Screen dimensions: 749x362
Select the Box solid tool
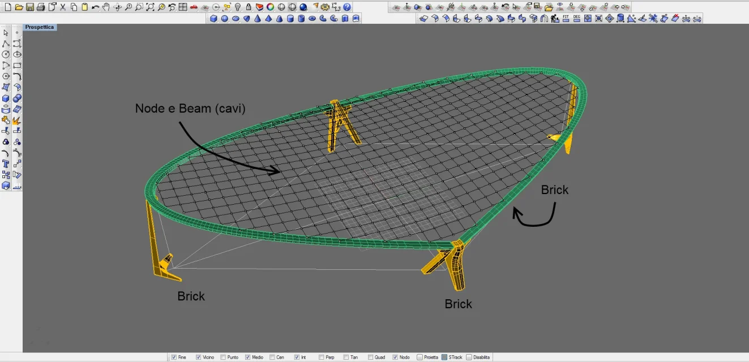213,18
